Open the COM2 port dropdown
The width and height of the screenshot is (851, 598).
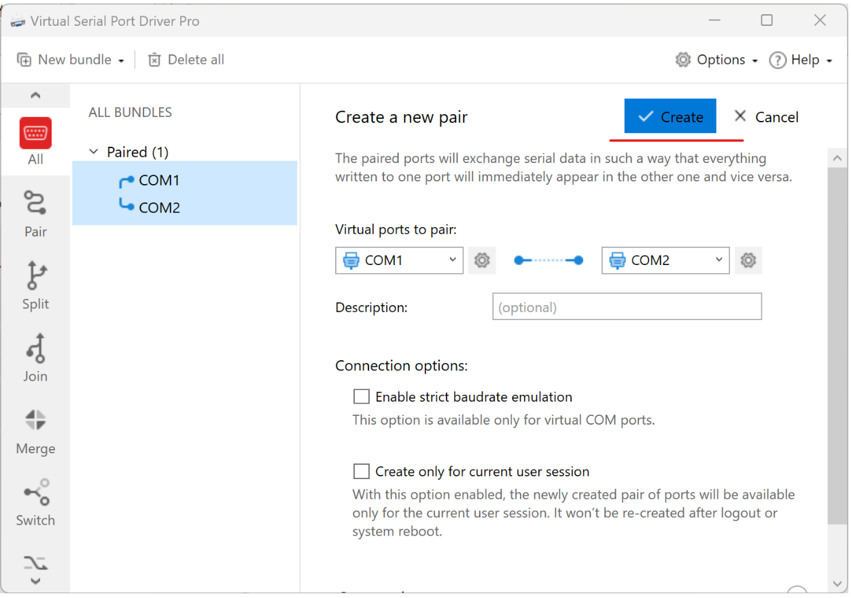(x=665, y=260)
